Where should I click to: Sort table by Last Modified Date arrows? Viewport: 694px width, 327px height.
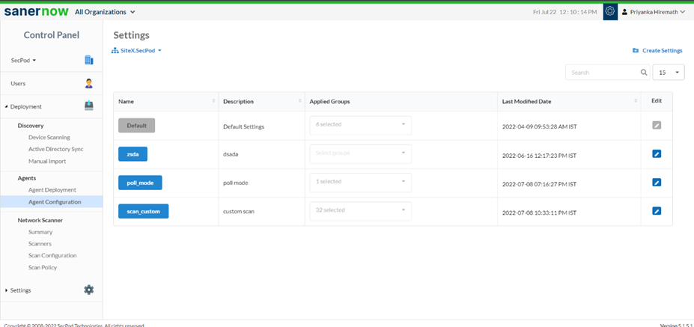(636, 101)
